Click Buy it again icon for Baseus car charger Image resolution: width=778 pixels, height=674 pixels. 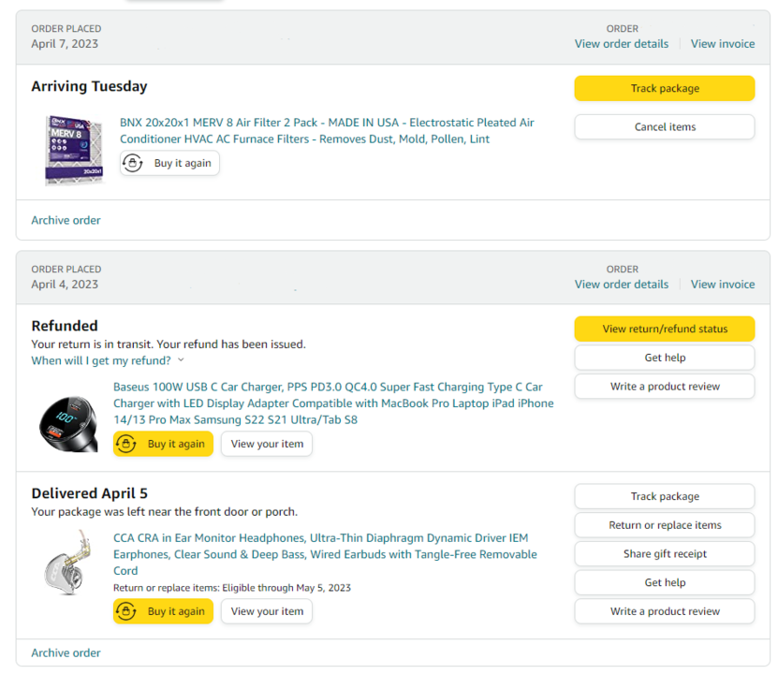(x=127, y=444)
